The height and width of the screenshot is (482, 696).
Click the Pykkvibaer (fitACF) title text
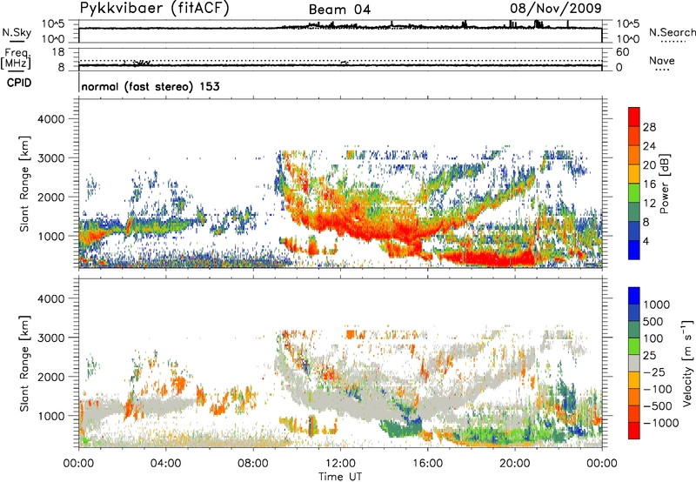[x=154, y=8]
